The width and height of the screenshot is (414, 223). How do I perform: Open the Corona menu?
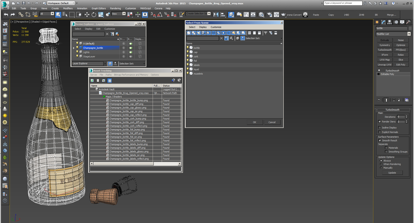[158, 8]
